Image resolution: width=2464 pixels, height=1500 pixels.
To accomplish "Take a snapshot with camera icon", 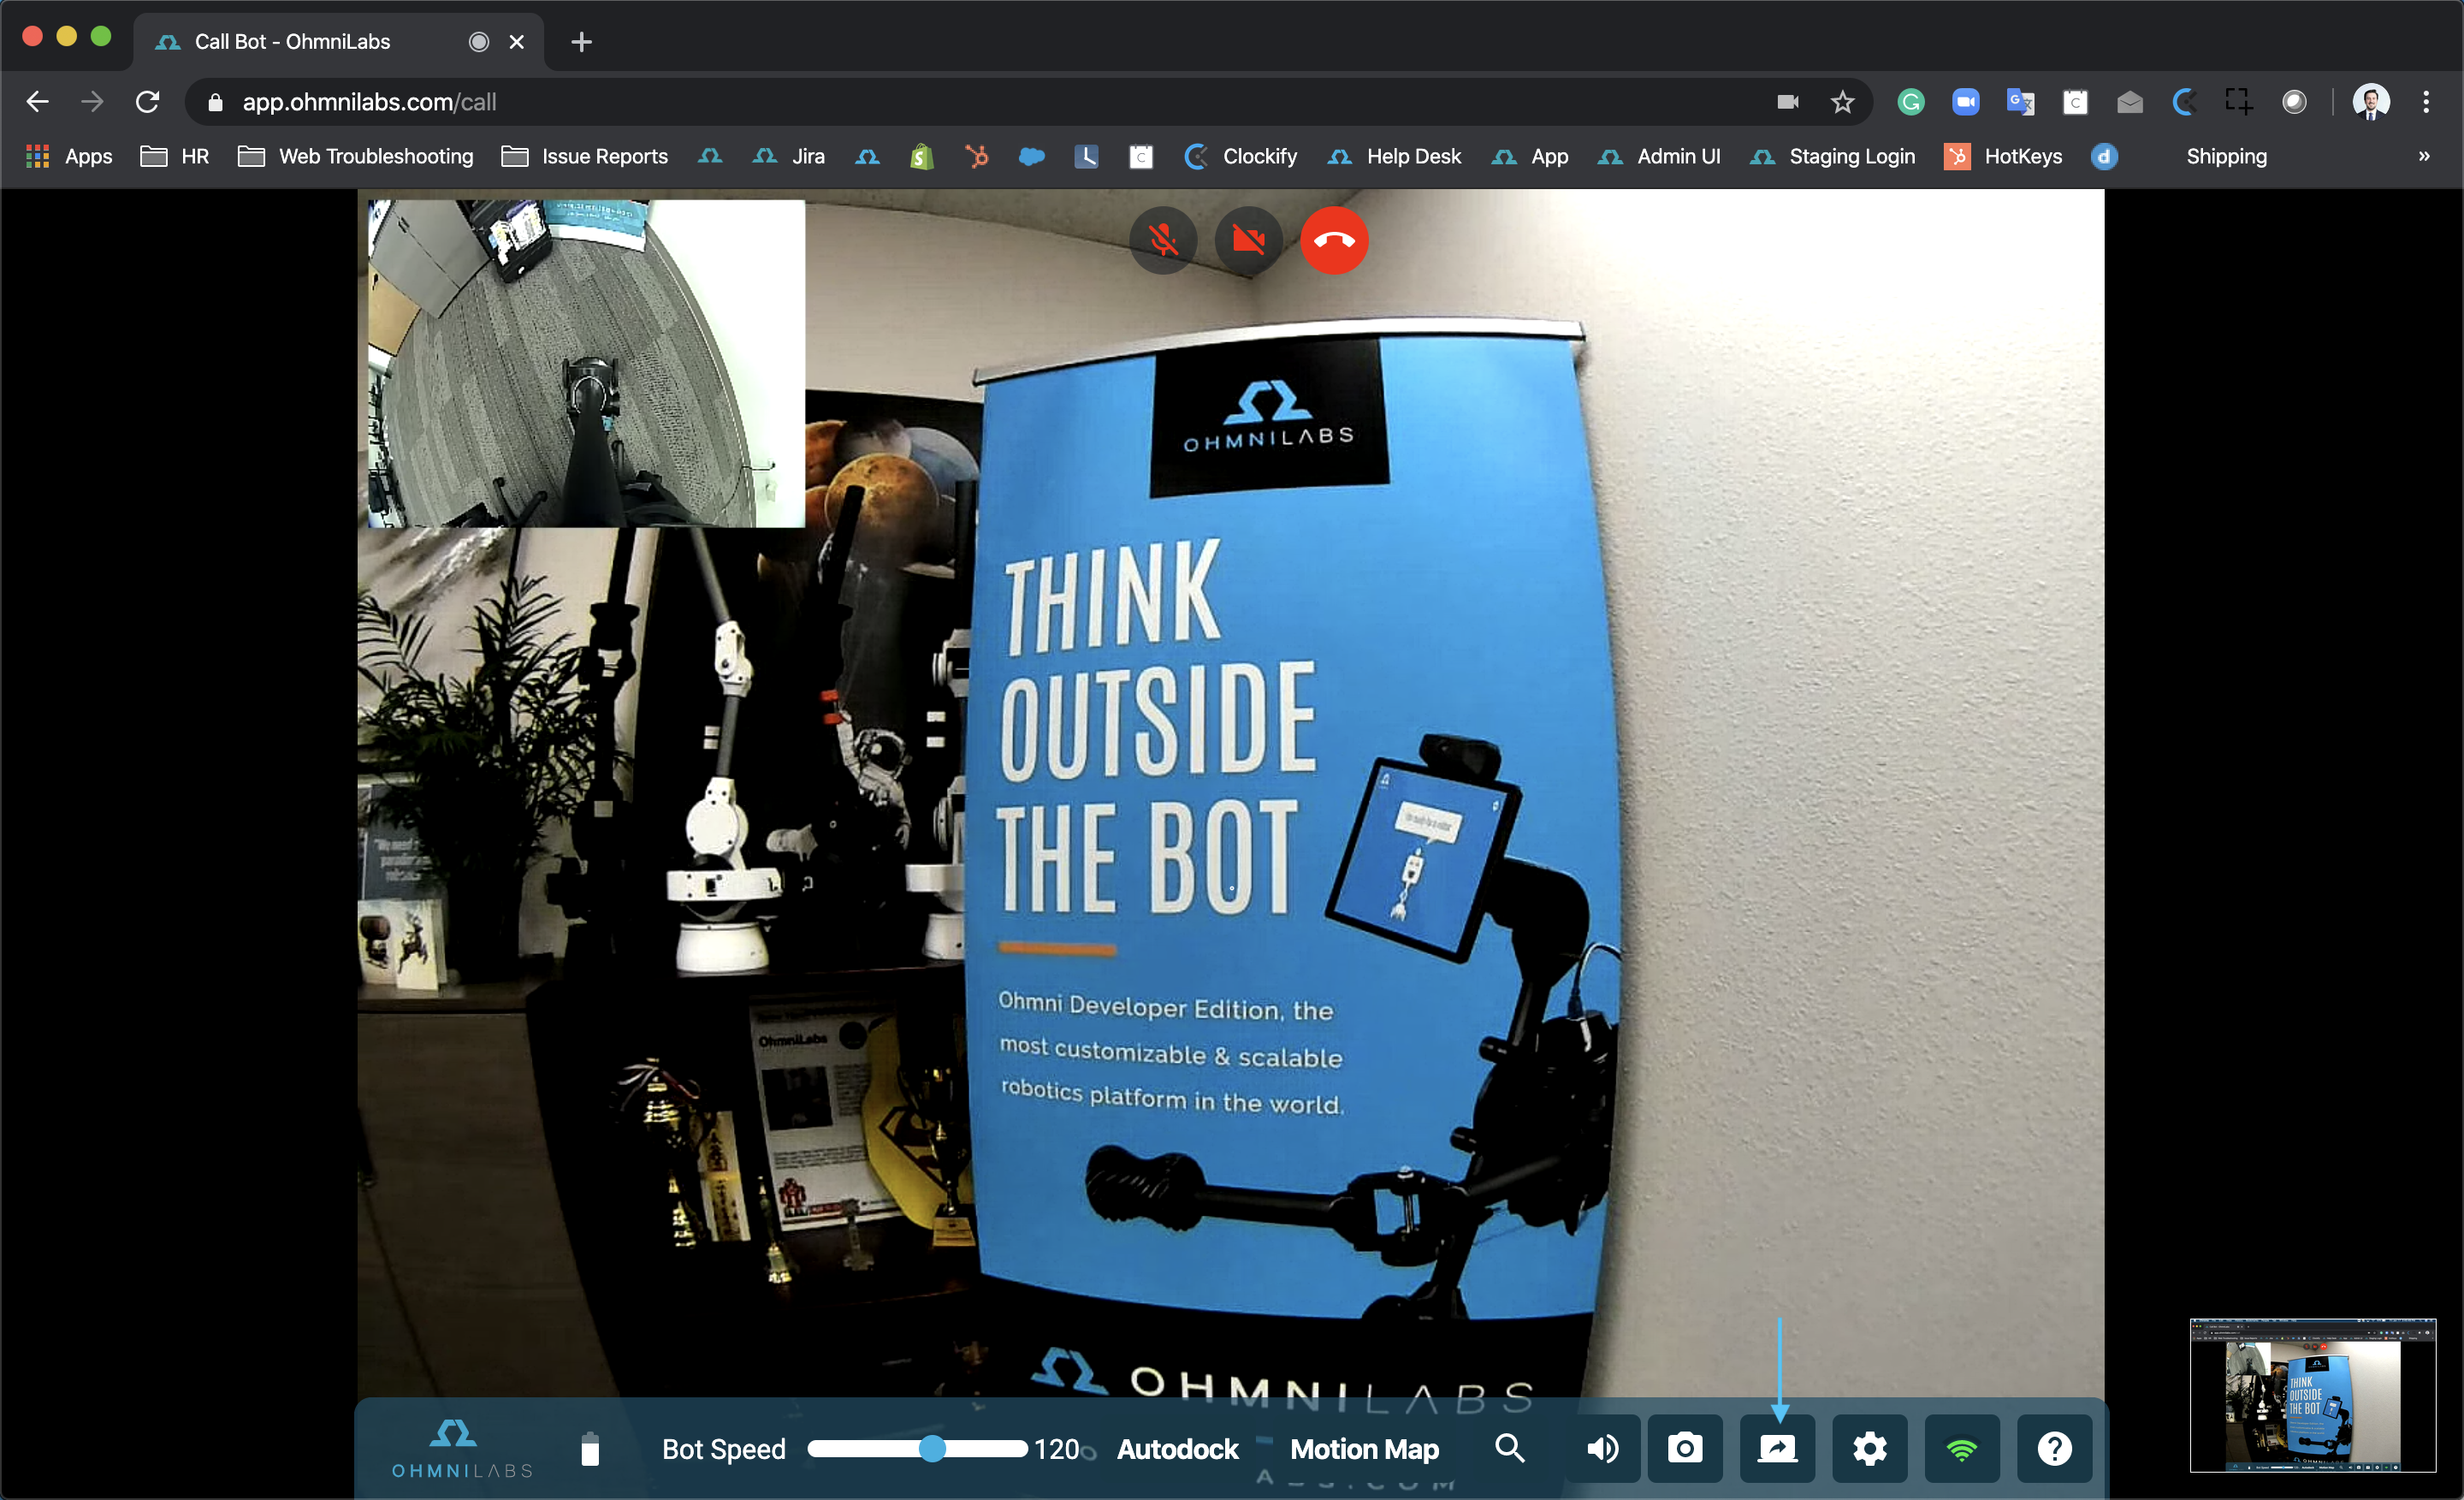I will [x=1685, y=1448].
